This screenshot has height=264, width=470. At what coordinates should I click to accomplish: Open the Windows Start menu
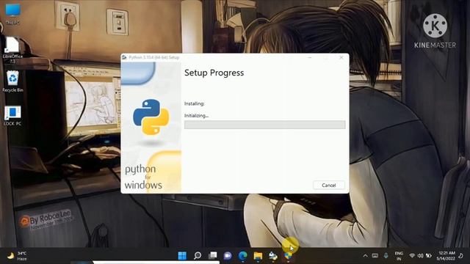coord(182,256)
